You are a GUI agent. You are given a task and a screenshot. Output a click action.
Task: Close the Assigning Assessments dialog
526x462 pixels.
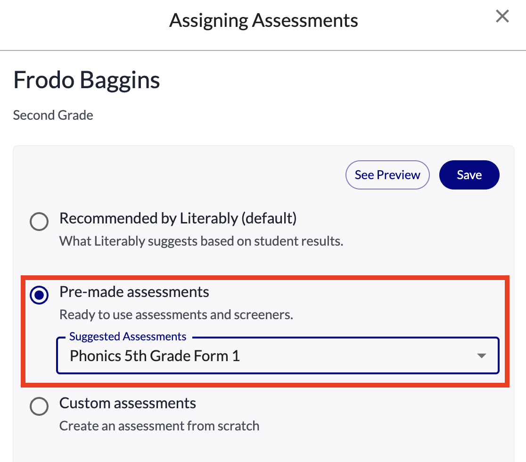click(502, 17)
